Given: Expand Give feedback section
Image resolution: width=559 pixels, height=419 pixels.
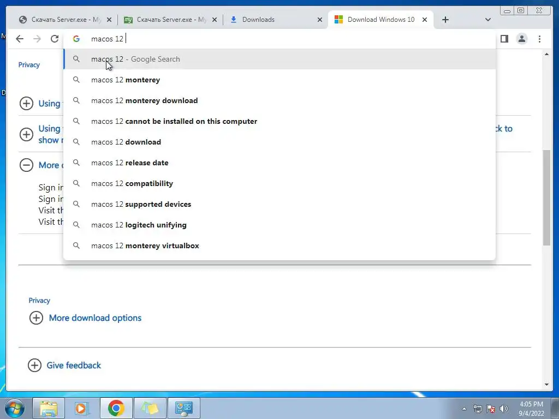Looking at the screenshot, I should coord(34,365).
